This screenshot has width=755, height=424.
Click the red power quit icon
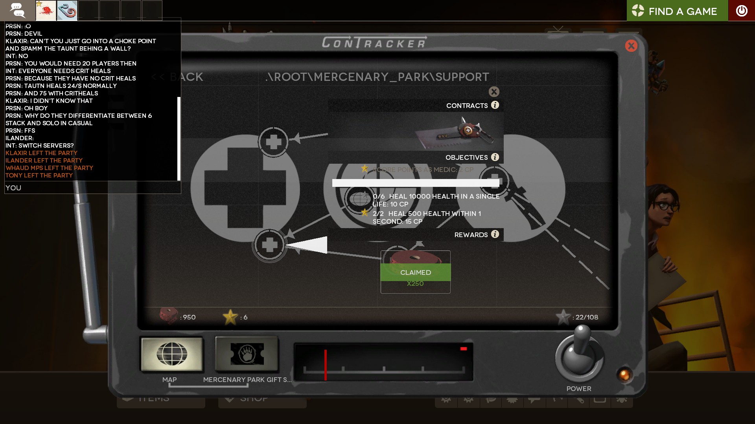[742, 11]
